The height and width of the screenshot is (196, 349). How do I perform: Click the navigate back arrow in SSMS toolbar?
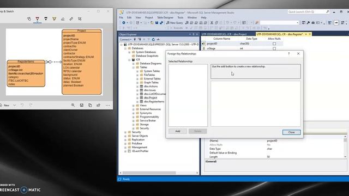pyautogui.click(x=124, y=23)
